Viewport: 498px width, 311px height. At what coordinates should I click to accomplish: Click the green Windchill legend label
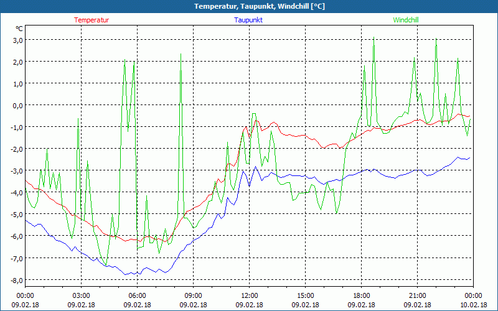pyautogui.click(x=406, y=20)
